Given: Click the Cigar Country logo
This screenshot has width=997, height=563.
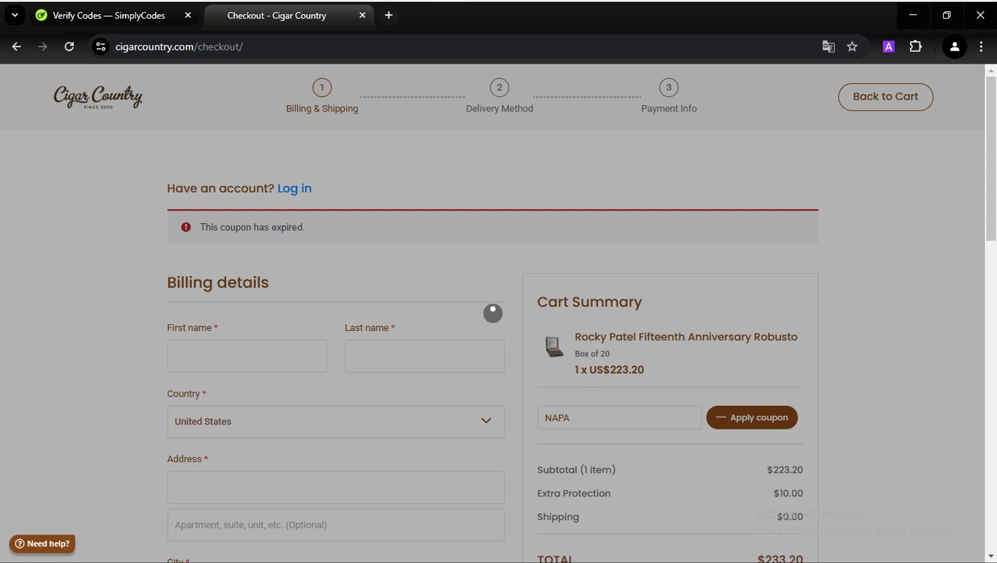Looking at the screenshot, I should click(98, 97).
